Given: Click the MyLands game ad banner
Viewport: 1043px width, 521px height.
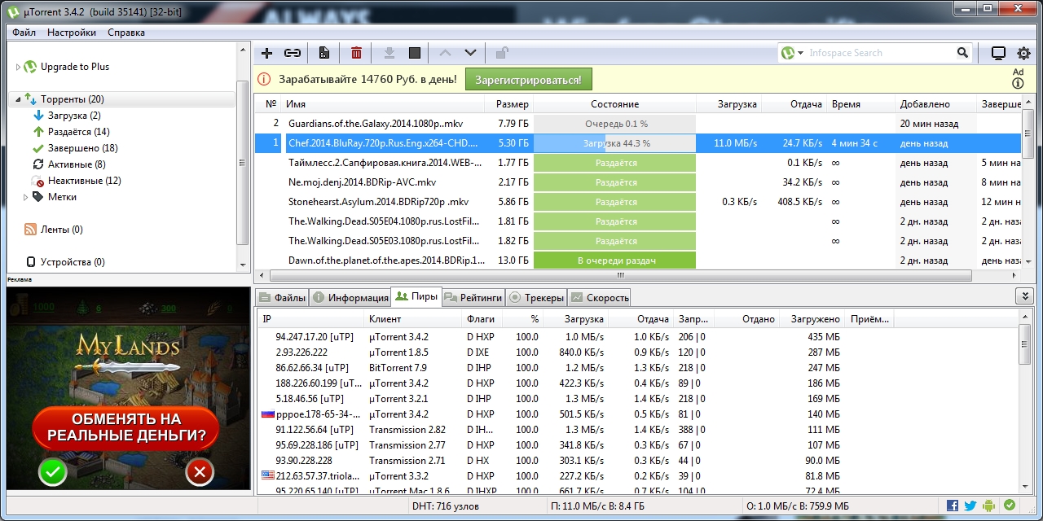Looking at the screenshot, I should click(128, 388).
